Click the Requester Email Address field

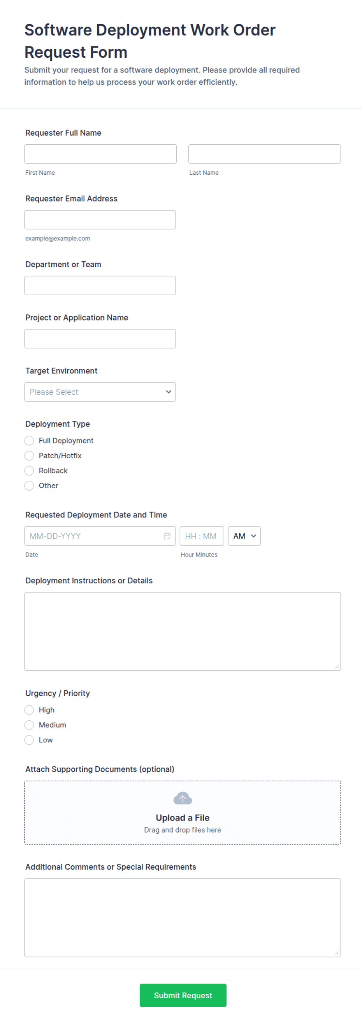[x=100, y=220]
